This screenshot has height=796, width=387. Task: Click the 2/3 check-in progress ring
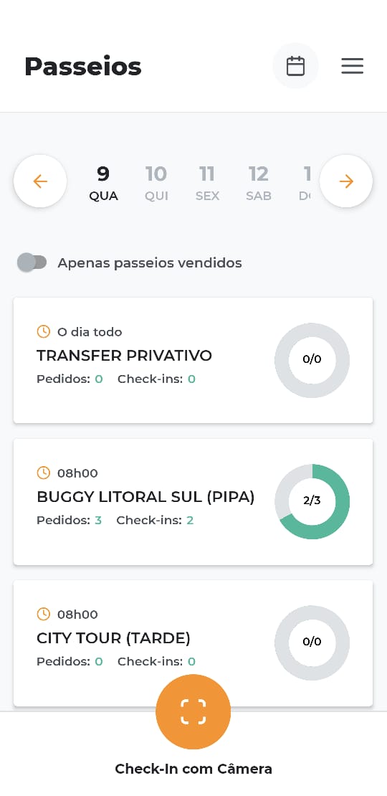(x=312, y=501)
